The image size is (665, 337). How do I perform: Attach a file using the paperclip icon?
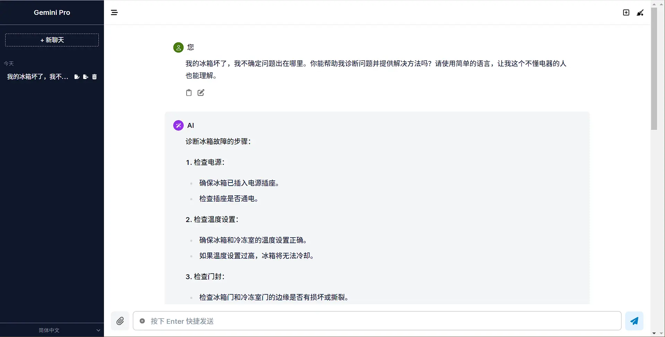coord(120,321)
